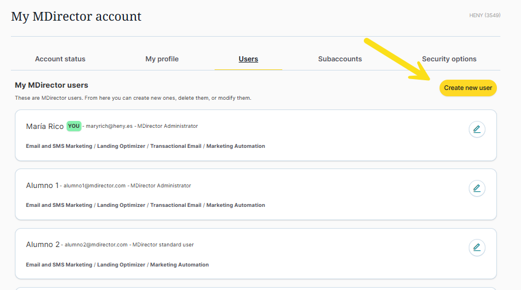The image size is (521, 290).
Task: Switch to the My profile tab
Action: [162, 59]
